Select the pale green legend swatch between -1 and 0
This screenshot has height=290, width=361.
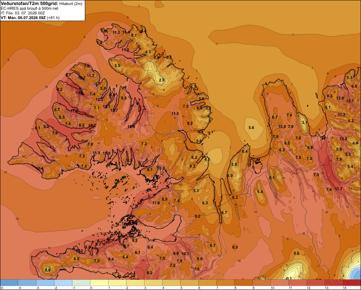(81, 283)
